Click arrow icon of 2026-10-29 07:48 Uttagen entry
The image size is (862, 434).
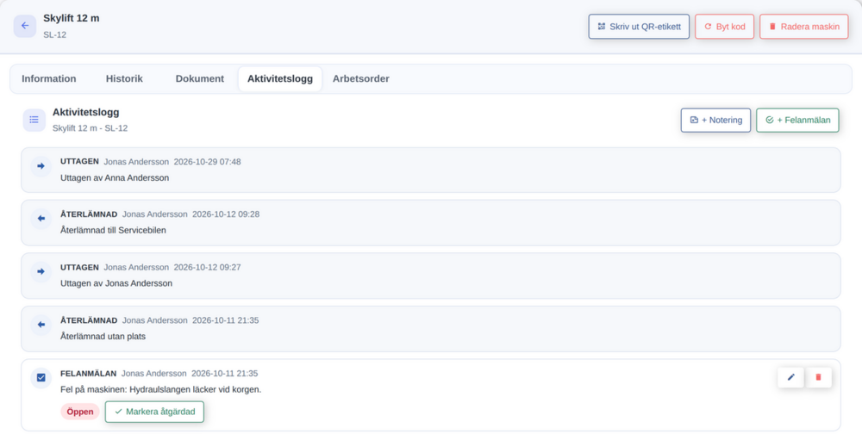[41, 166]
